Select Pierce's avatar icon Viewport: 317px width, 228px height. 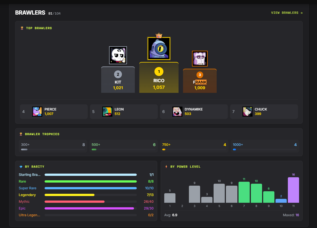coord(37,112)
